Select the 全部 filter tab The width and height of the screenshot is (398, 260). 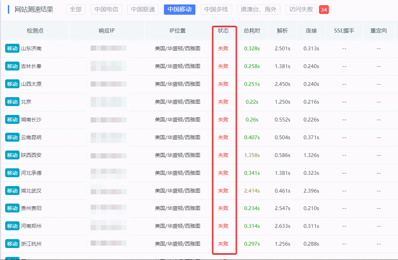[76, 10]
